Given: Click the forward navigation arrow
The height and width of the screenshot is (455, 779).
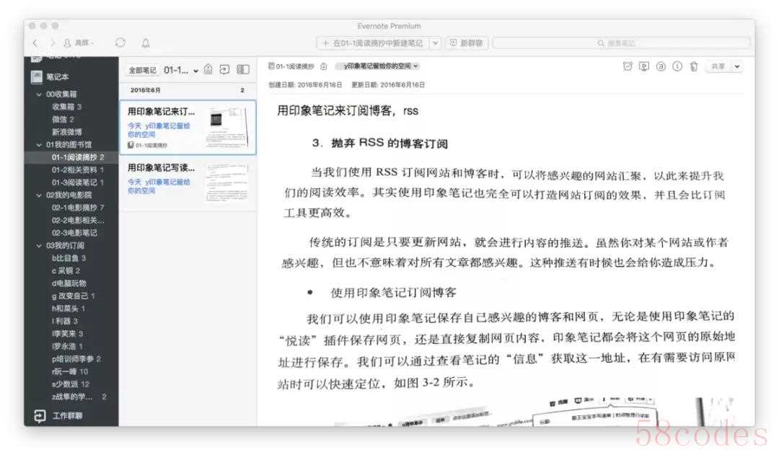Looking at the screenshot, I should coord(52,43).
